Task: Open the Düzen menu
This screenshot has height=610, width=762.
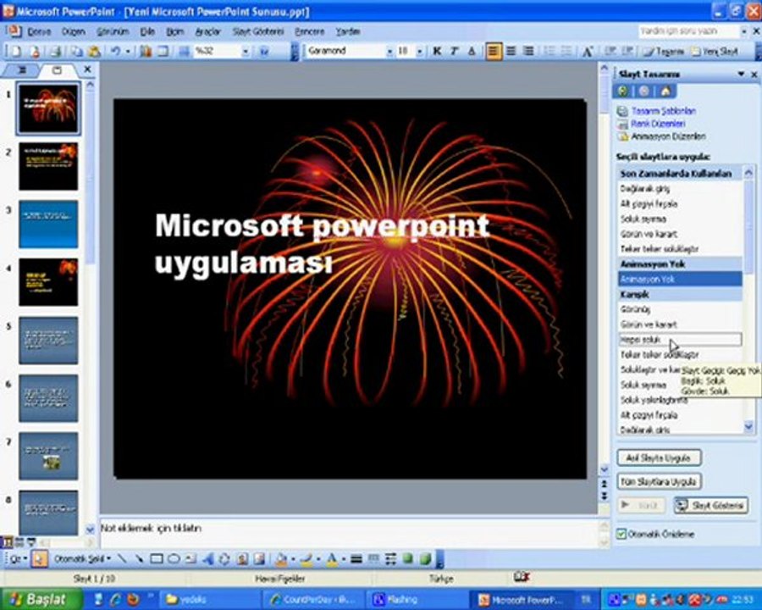Action: [x=74, y=31]
